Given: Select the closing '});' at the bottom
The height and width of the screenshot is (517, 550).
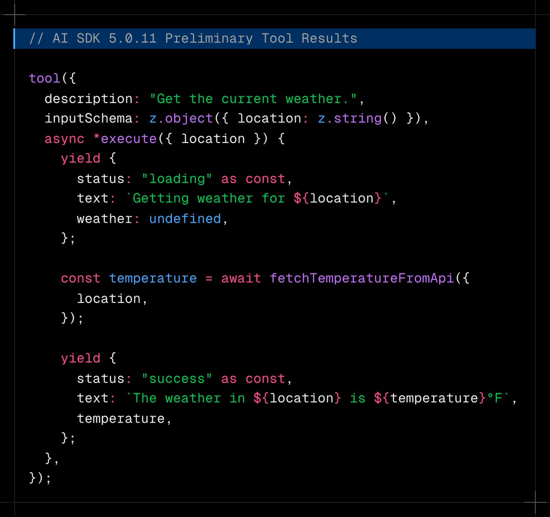Looking at the screenshot, I should [40, 478].
